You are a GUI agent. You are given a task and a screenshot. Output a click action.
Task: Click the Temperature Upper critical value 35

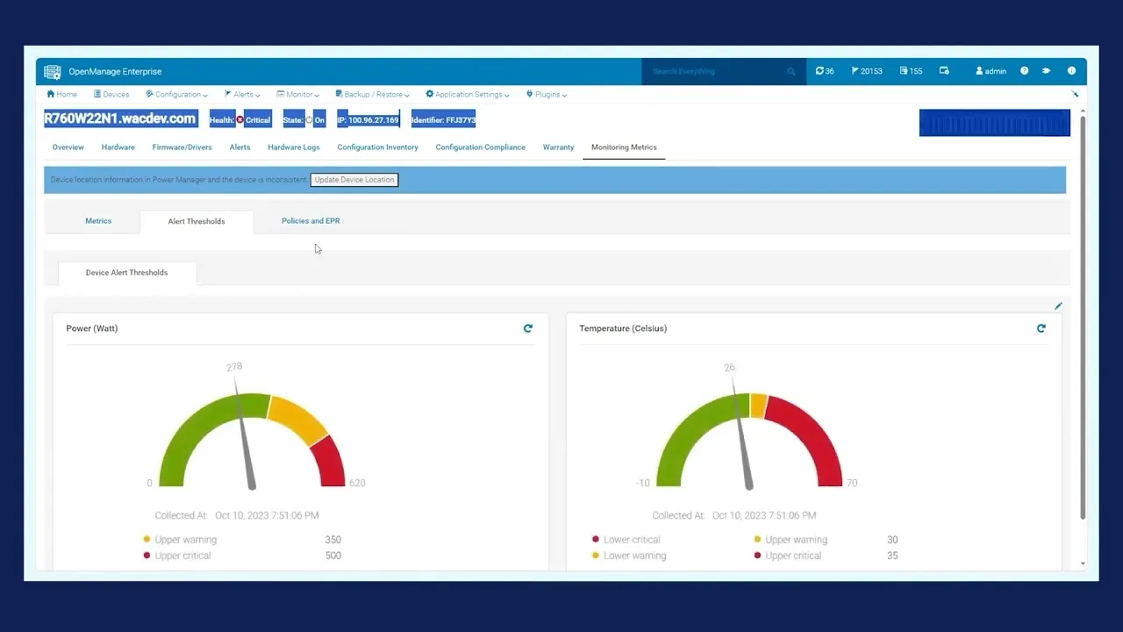[892, 556]
